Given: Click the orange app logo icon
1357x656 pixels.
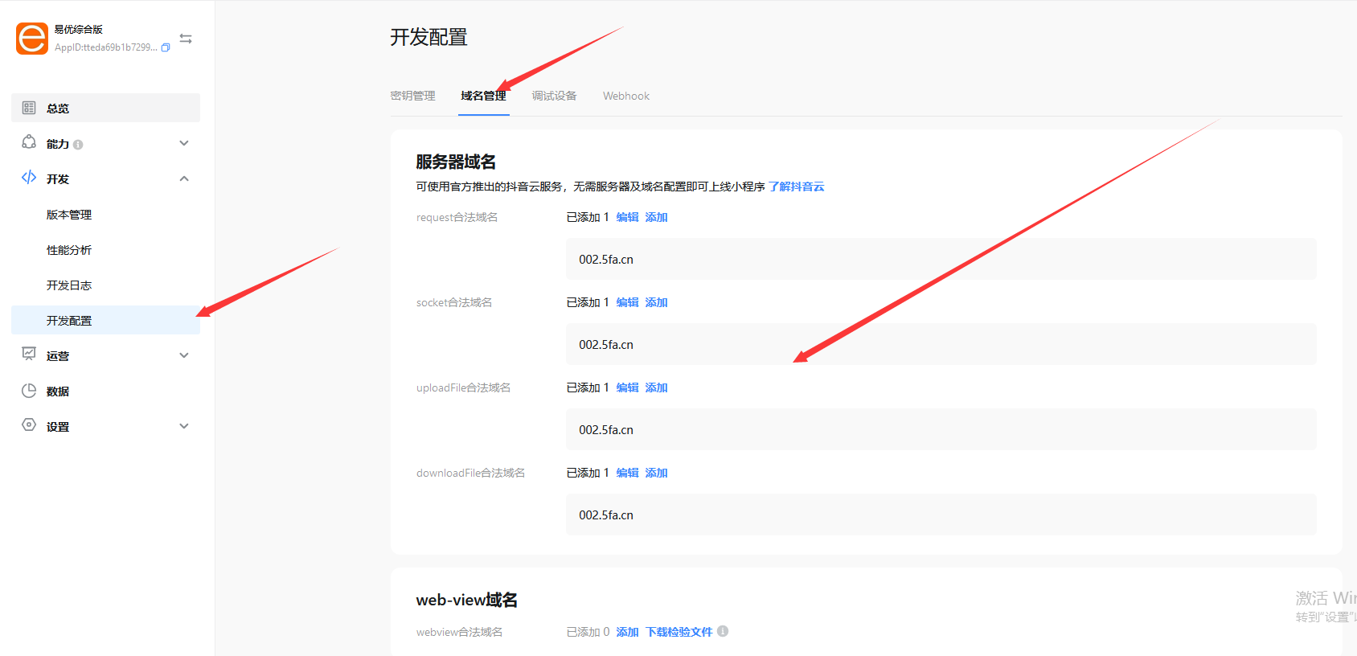Looking at the screenshot, I should (x=32, y=39).
